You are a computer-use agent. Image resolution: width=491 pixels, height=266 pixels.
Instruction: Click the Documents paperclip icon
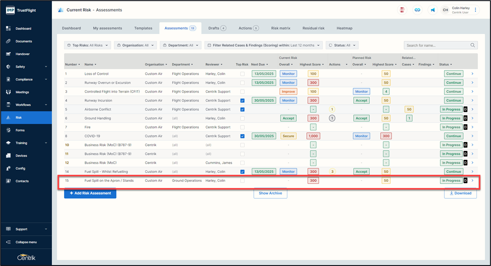[8, 41]
